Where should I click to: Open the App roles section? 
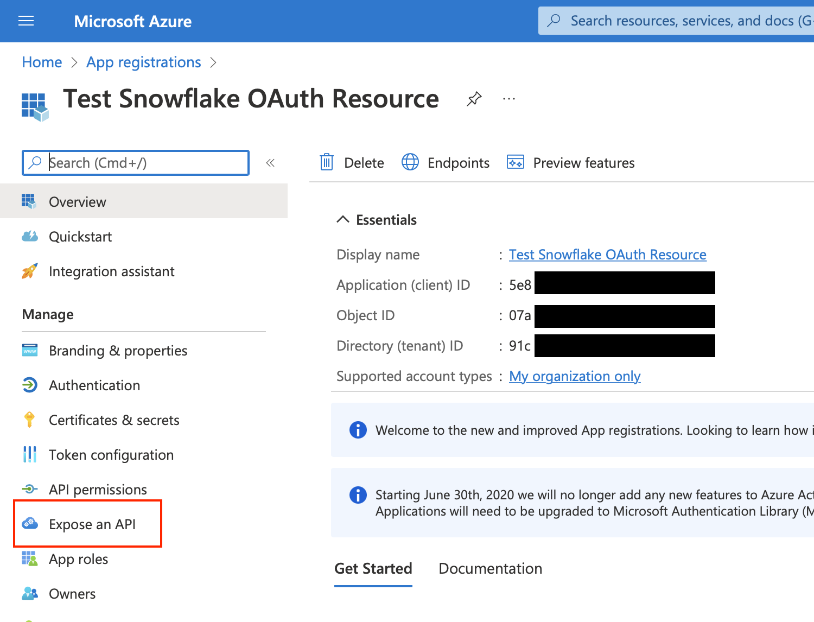pos(78,558)
